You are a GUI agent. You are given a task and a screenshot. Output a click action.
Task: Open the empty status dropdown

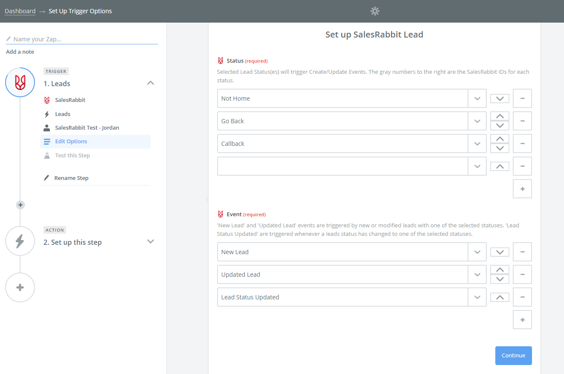(477, 166)
